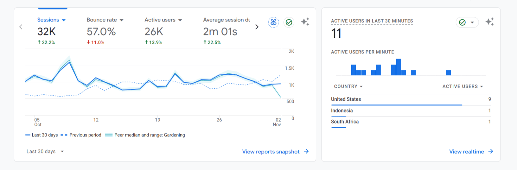This screenshot has width=517, height=170.
Task: Click the tallest active users per minute bar
Action: tap(398, 67)
